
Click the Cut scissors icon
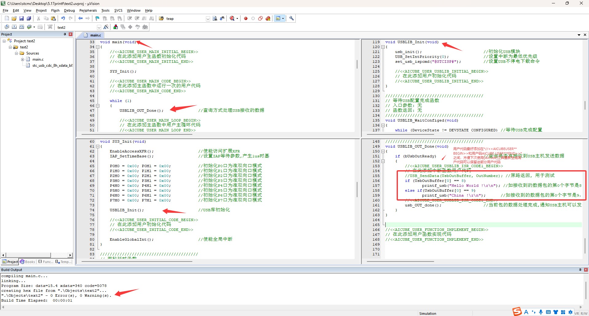(x=39, y=18)
